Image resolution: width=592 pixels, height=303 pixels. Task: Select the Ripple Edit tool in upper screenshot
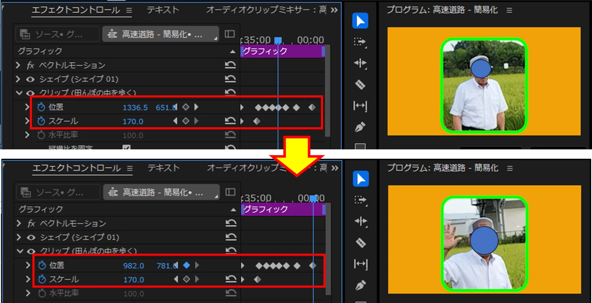coord(360,63)
